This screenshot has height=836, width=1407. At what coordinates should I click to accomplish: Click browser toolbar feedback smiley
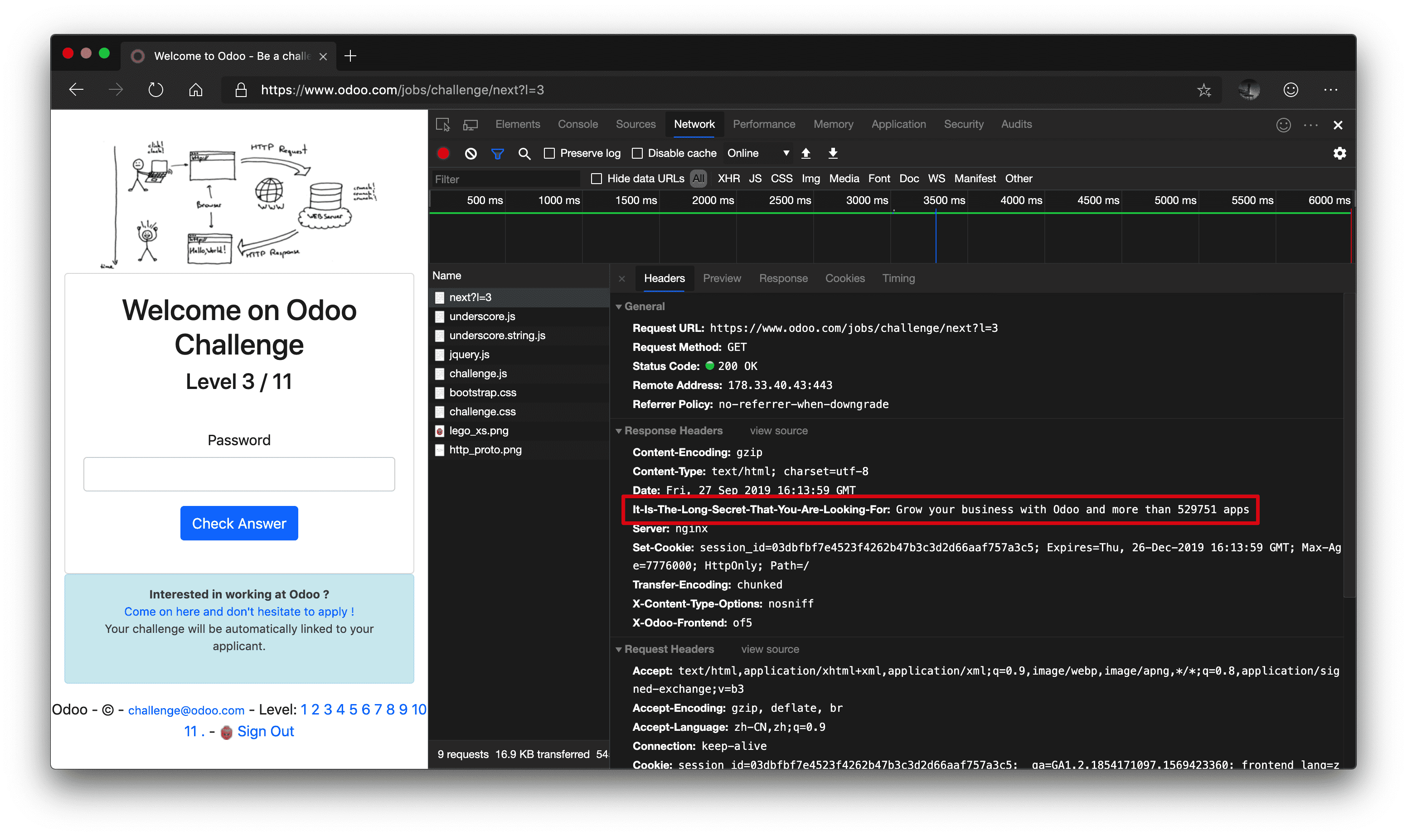click(x=1291, y=90)
